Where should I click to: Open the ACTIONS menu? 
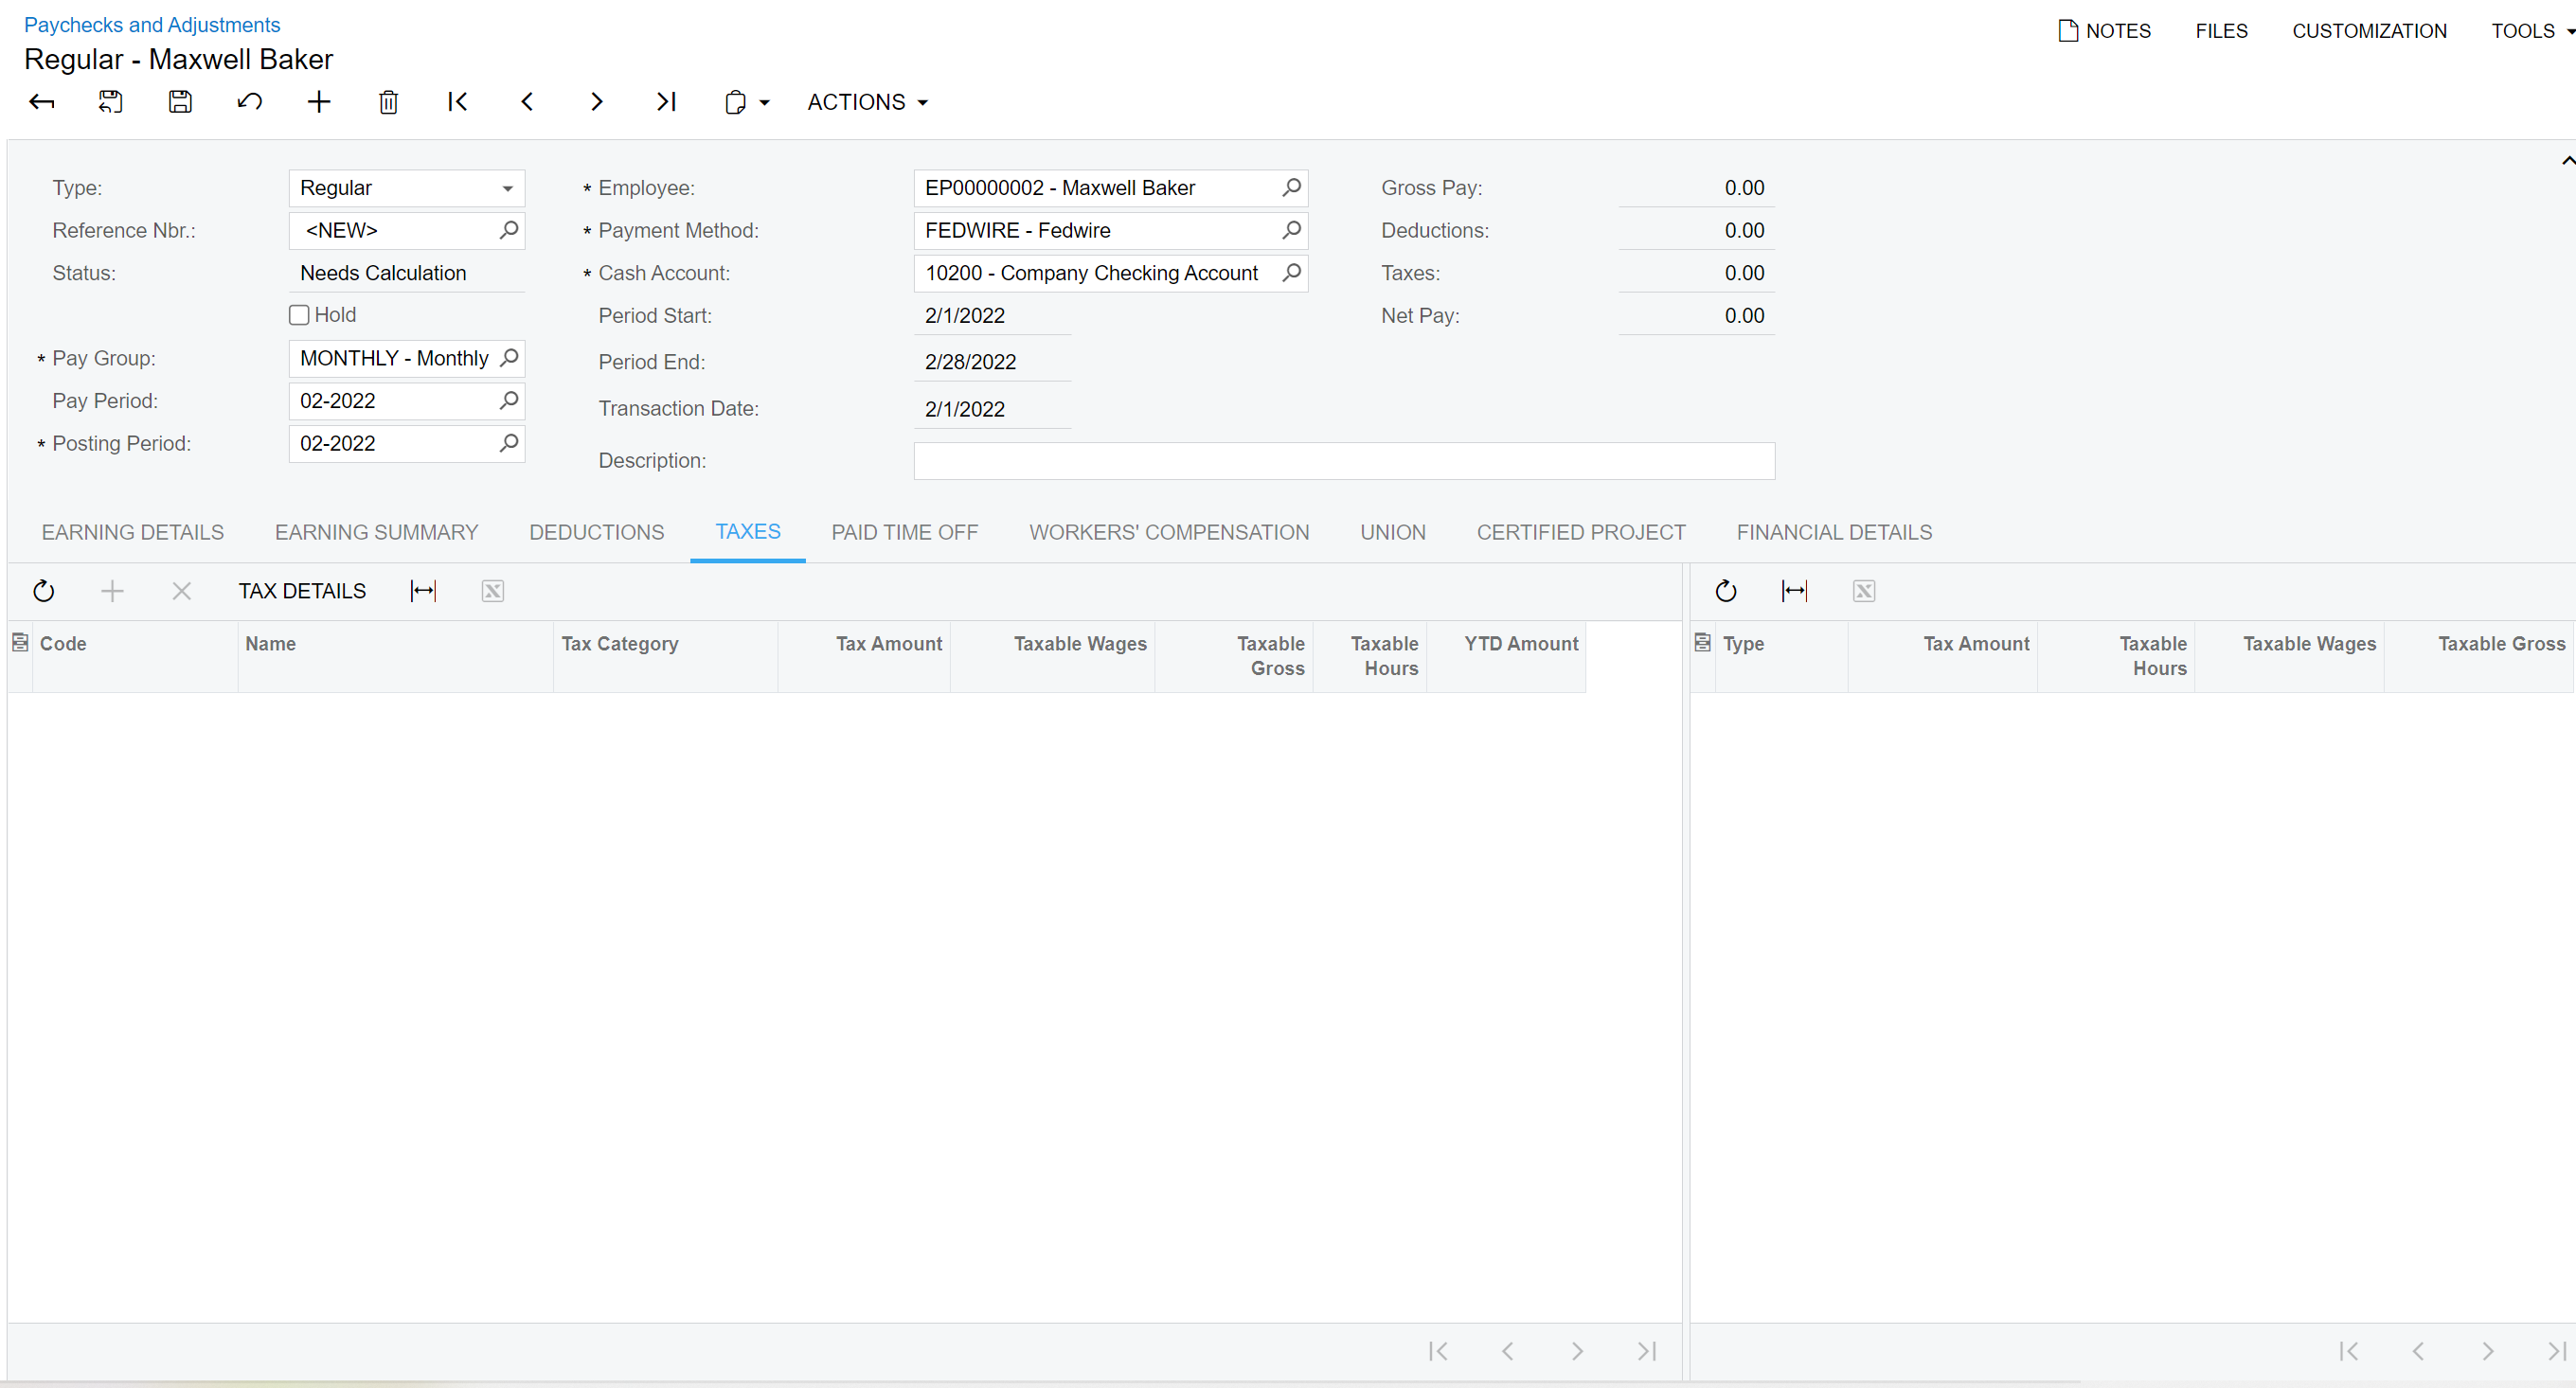tap(867, 102)
